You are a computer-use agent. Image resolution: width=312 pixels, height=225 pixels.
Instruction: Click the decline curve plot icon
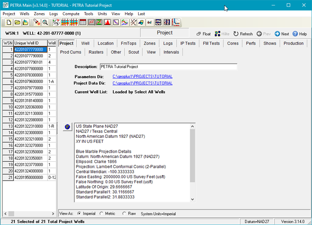pos(116,22)
